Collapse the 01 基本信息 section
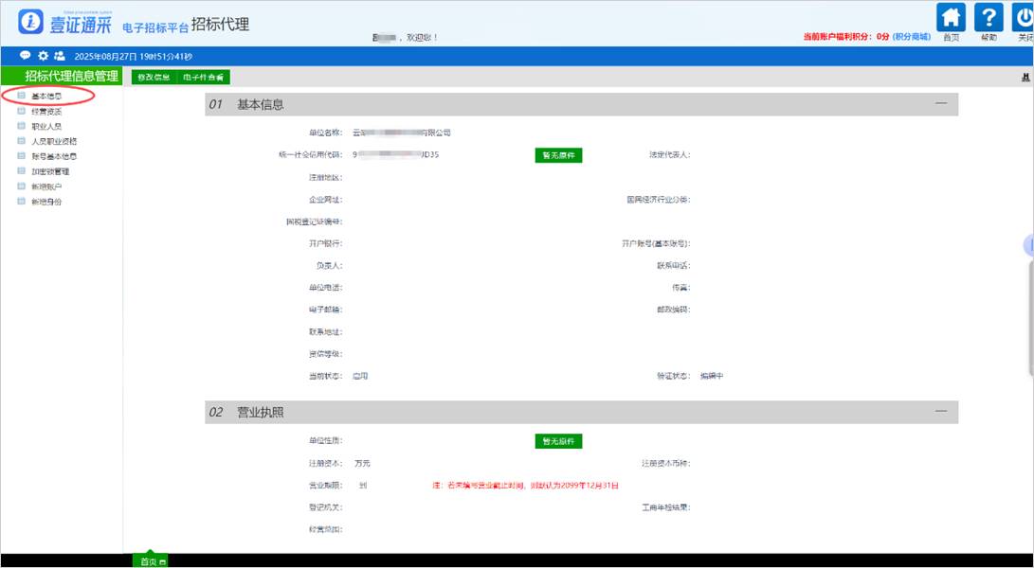The height and width of the screenshot is (568, 1034). pyautogui.click(x=941, y=104)
